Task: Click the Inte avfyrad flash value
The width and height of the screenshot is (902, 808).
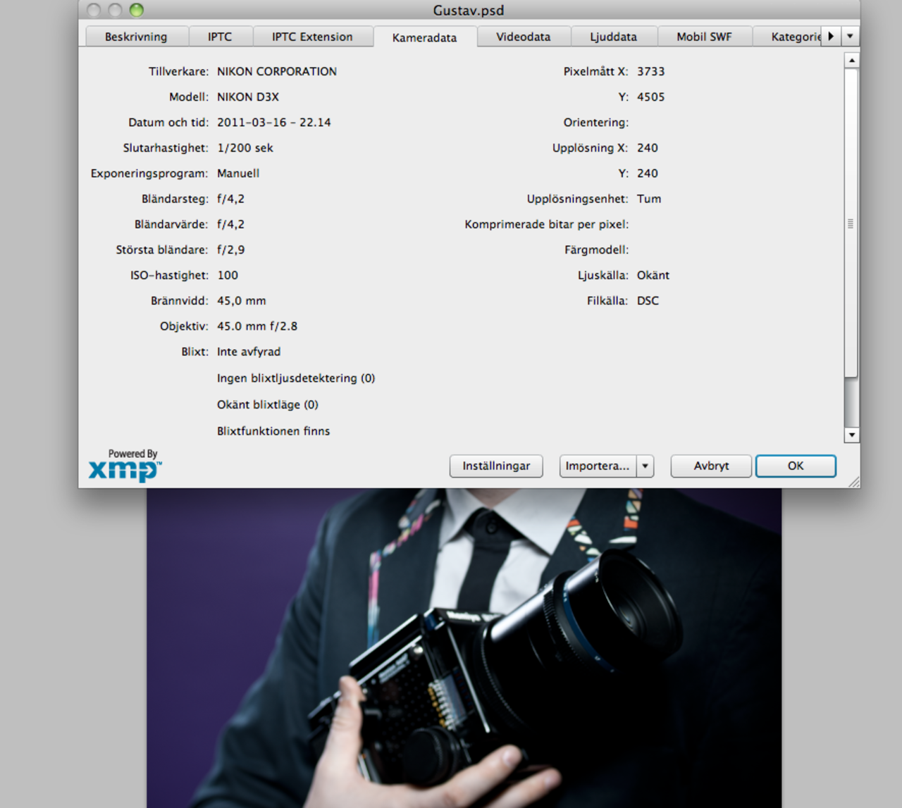Action: click(249, 352)
